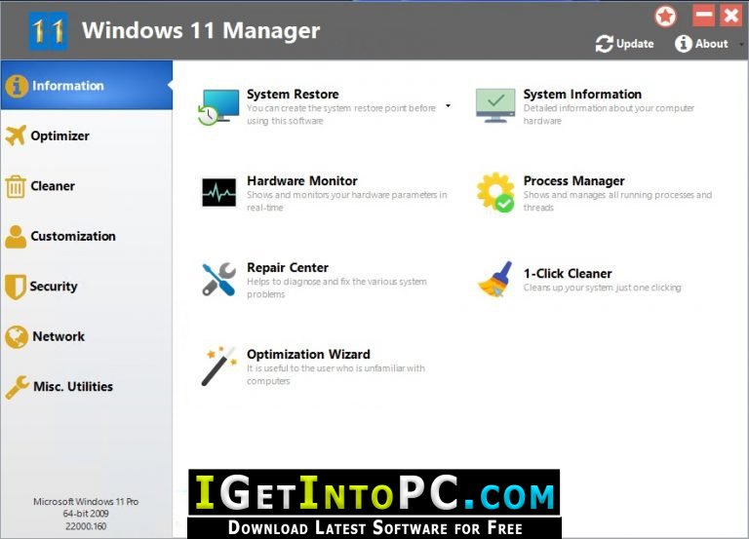Close the Windows 11 Manager window
Screen dimensions: 749x539
tap(730, 15)
